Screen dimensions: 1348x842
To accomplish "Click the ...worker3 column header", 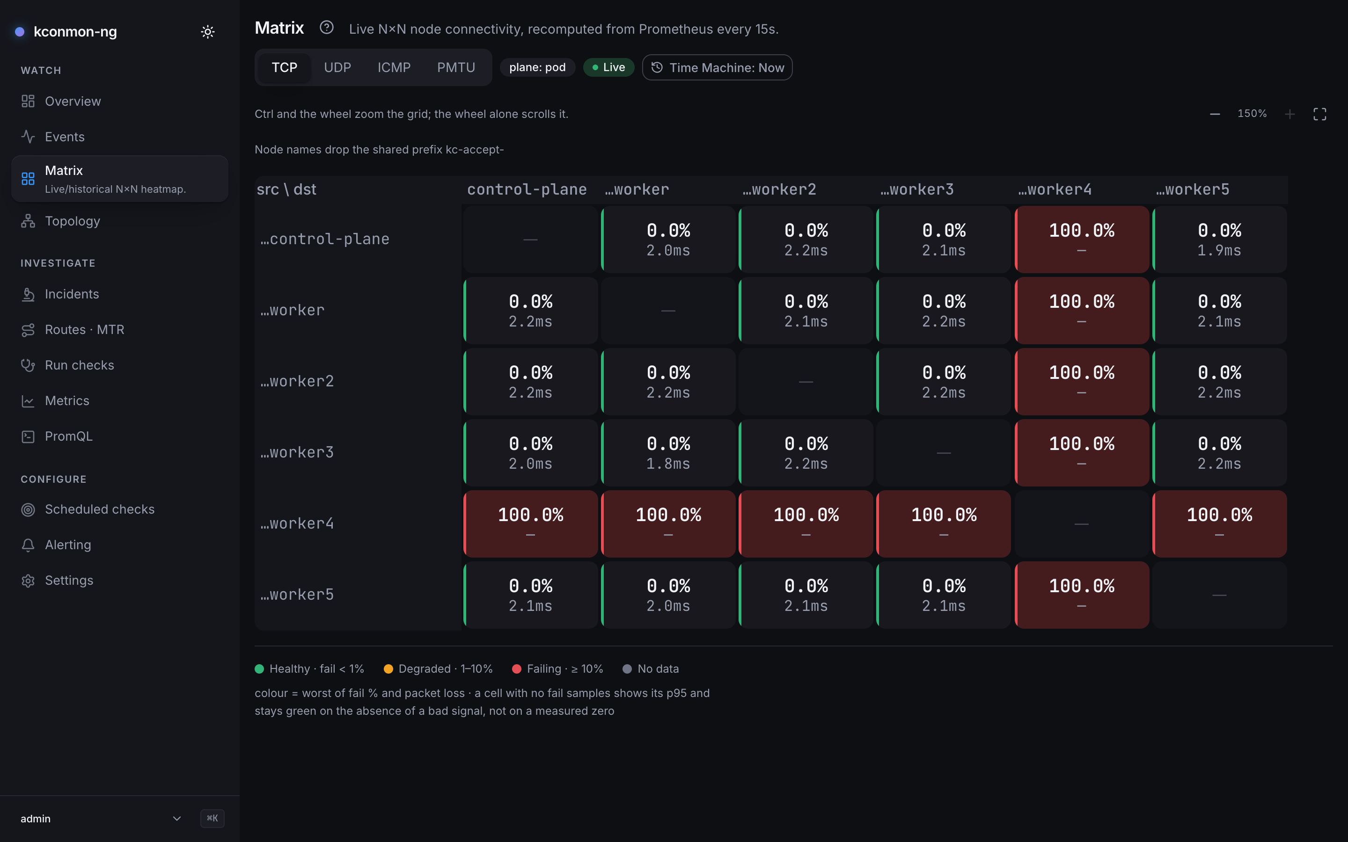I will coord(917,189).
